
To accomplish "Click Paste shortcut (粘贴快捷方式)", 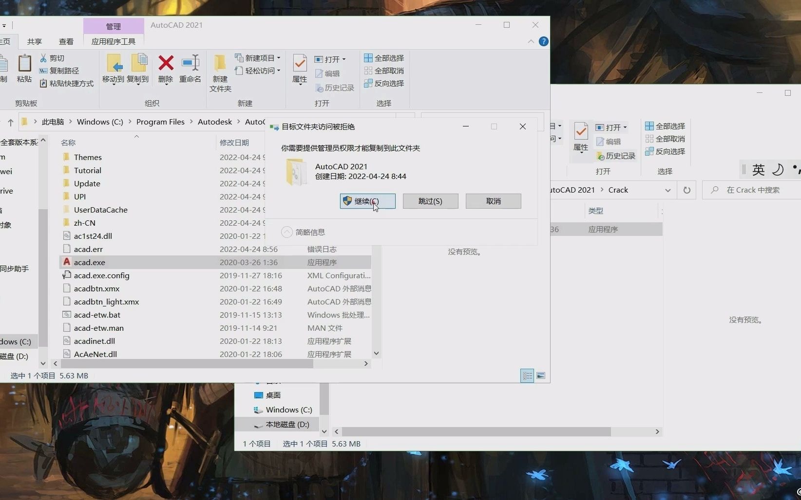I will (66, 83).
